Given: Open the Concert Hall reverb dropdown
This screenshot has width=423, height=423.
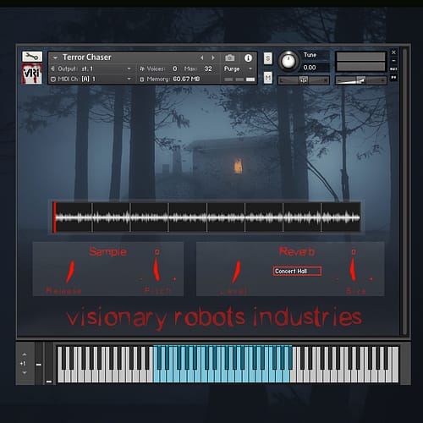Looking at the screenshot, I should coord(297,272).
